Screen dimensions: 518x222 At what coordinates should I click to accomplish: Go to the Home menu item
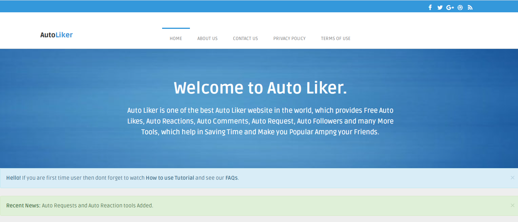pyautogui.click(x=176, y=38)
